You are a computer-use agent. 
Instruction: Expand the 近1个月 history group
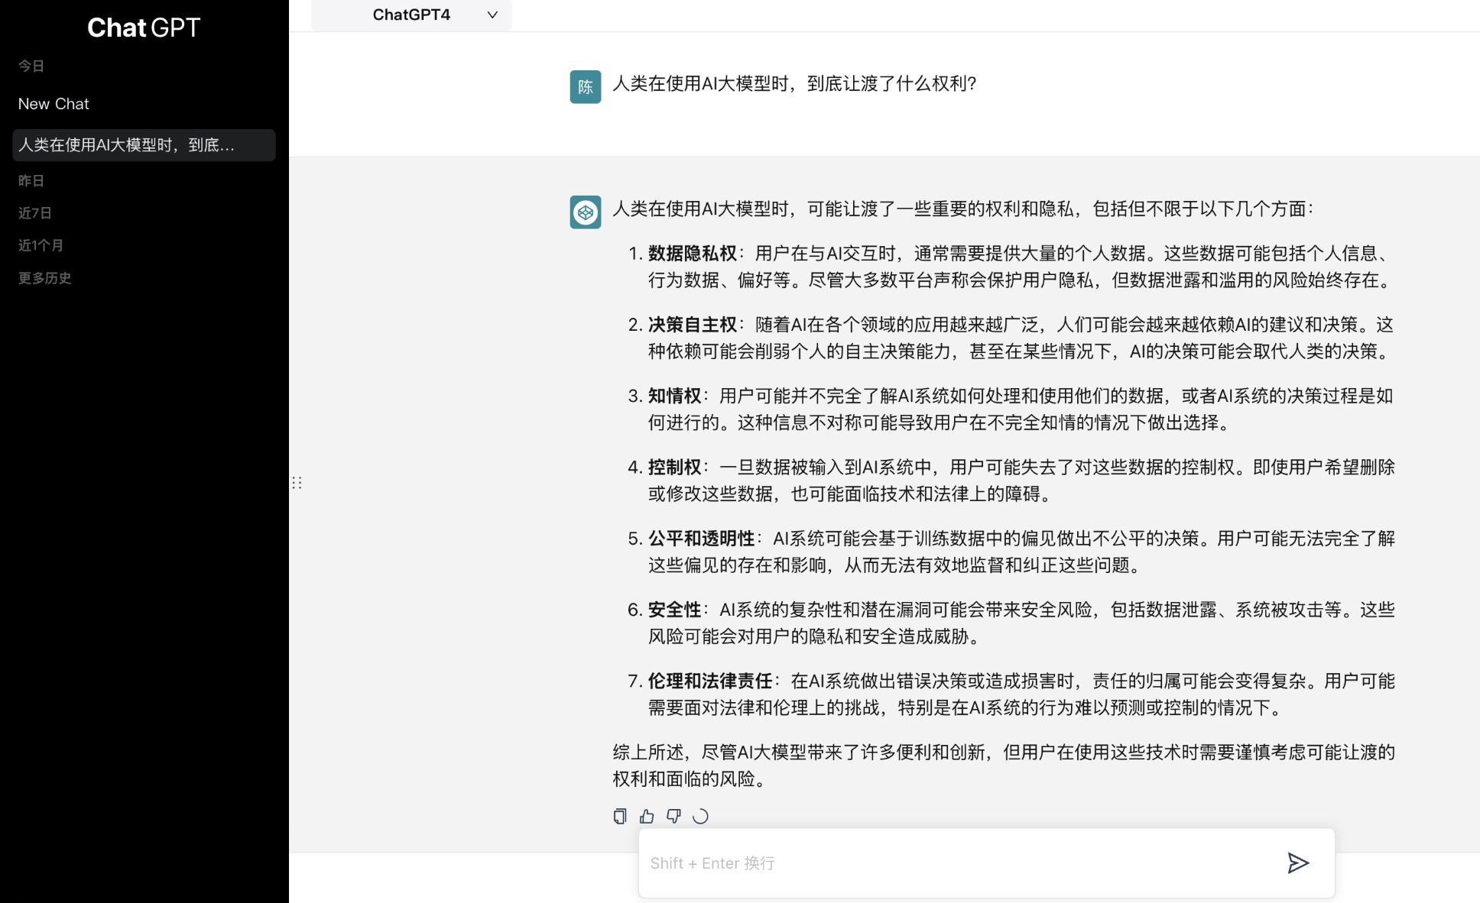click(x=41, y=245)
